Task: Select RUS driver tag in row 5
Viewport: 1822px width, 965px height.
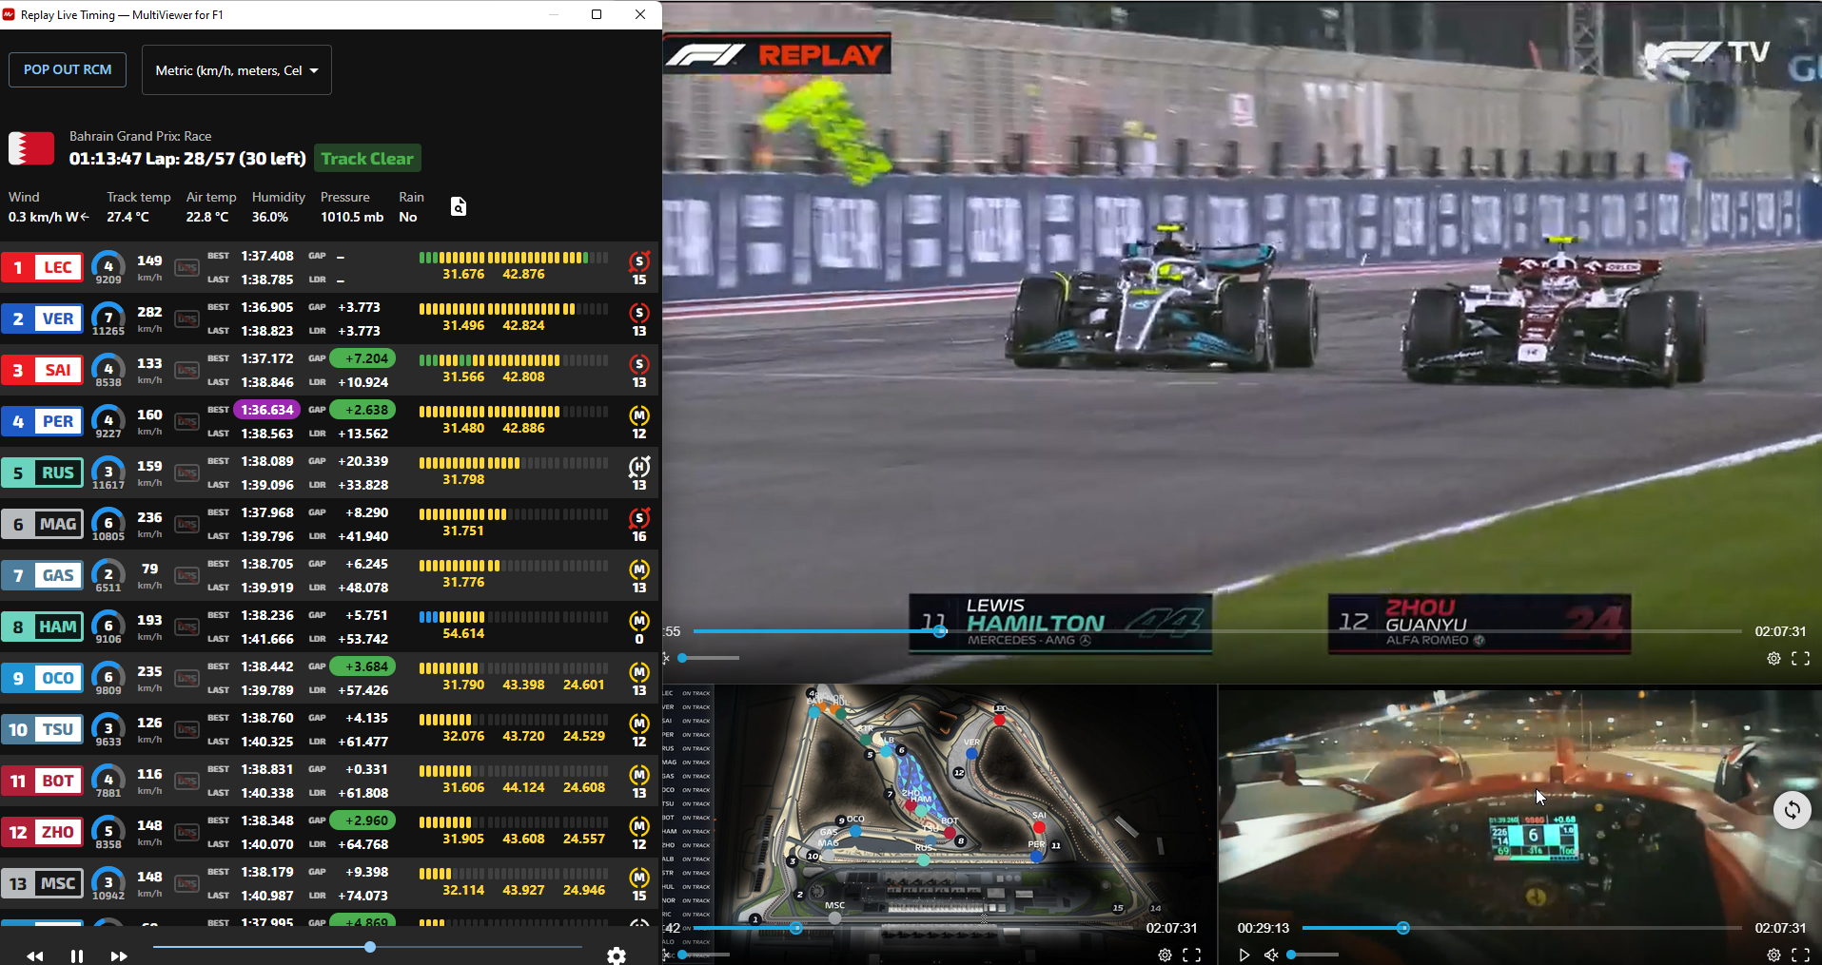Action: coord(43,473)
